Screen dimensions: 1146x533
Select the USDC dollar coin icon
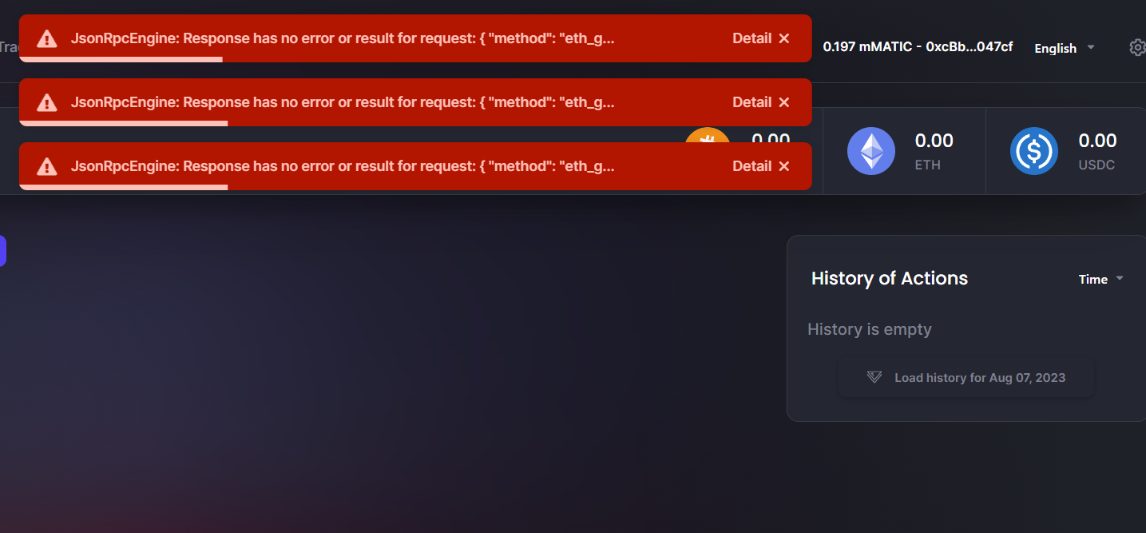pos(1034,151)
